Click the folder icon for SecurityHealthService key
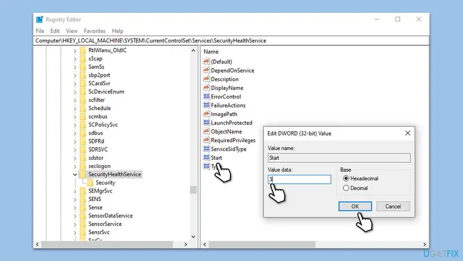463x261 pixels. coord(83,174)
